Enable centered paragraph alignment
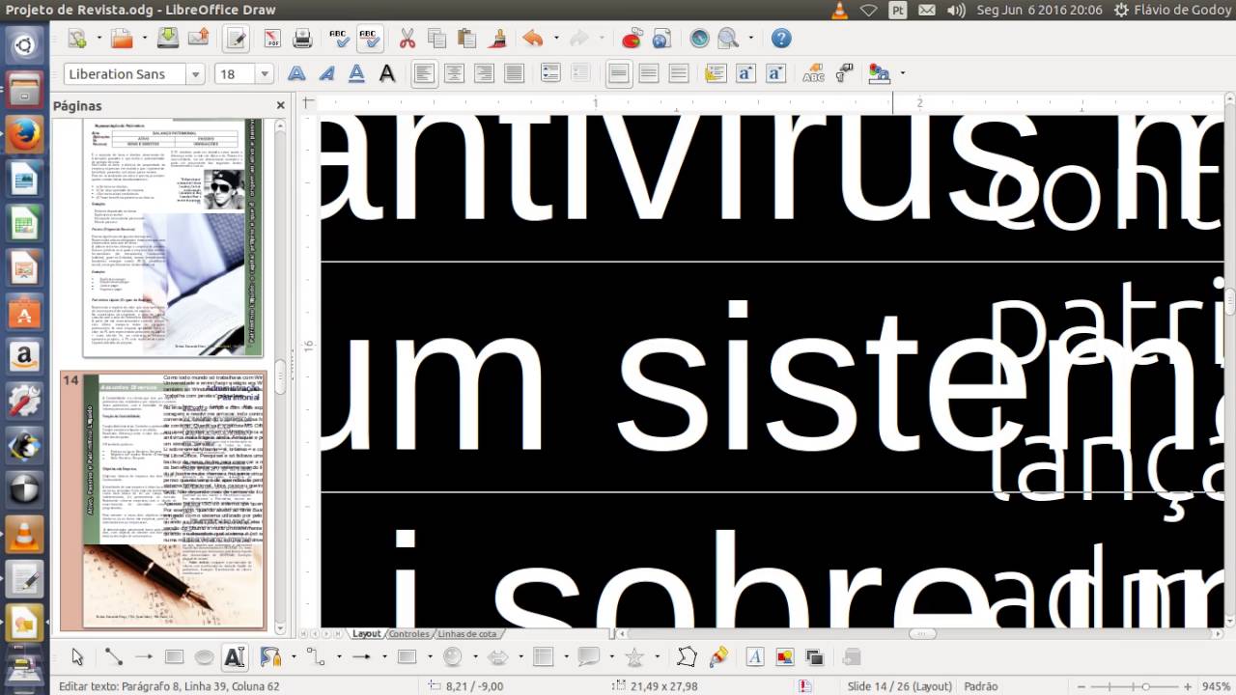 454,73
